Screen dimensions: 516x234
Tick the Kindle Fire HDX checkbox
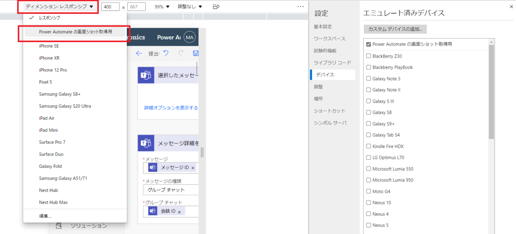coord(369,146)
